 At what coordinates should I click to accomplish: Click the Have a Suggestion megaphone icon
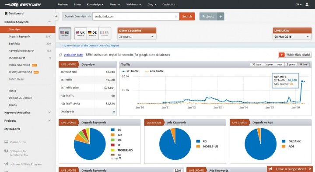(270, 169)
